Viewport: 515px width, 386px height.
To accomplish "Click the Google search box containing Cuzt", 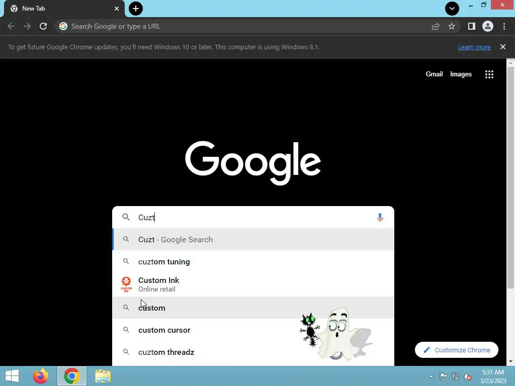I will [x=253, y=217].
